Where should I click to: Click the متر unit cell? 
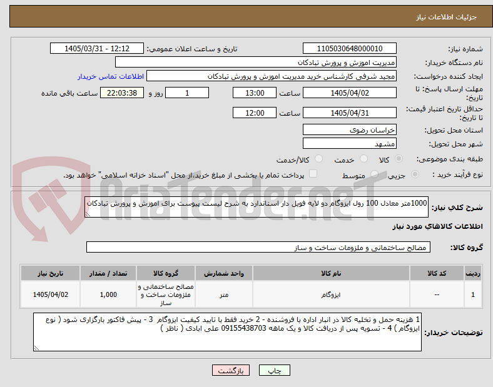click(224, 294)
